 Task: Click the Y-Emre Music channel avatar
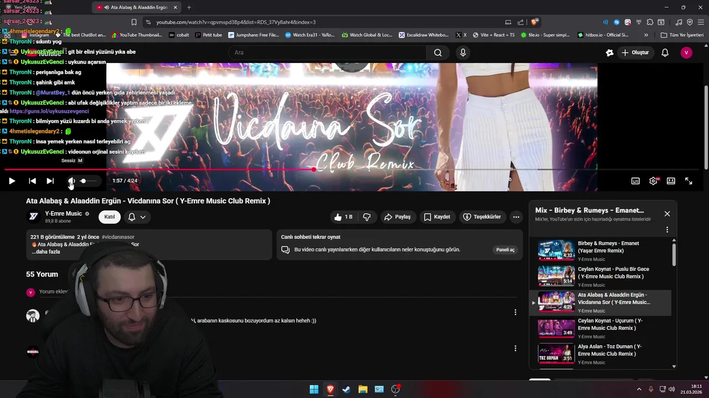(x=33, y=217)
